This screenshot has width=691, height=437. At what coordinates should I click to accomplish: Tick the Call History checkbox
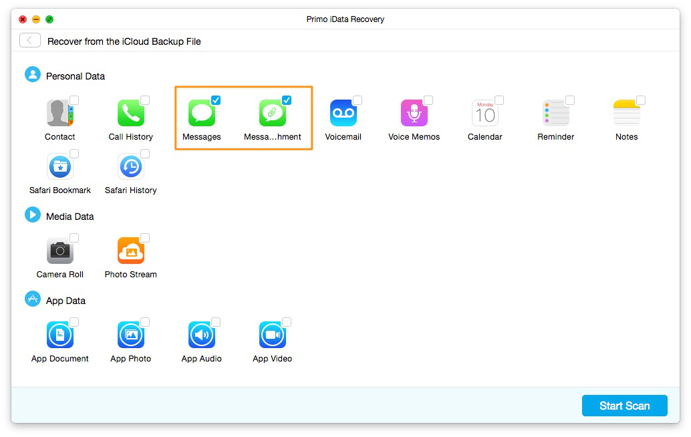[145, 100]
